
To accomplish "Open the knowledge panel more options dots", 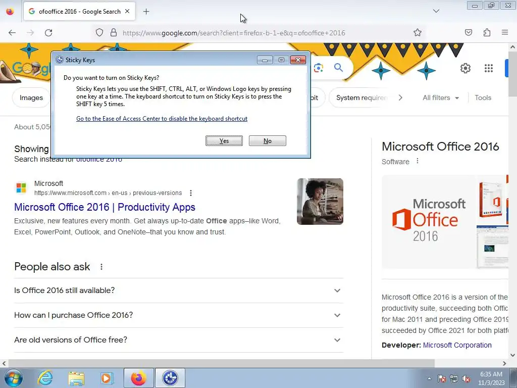I will click(x=418, y=161).
